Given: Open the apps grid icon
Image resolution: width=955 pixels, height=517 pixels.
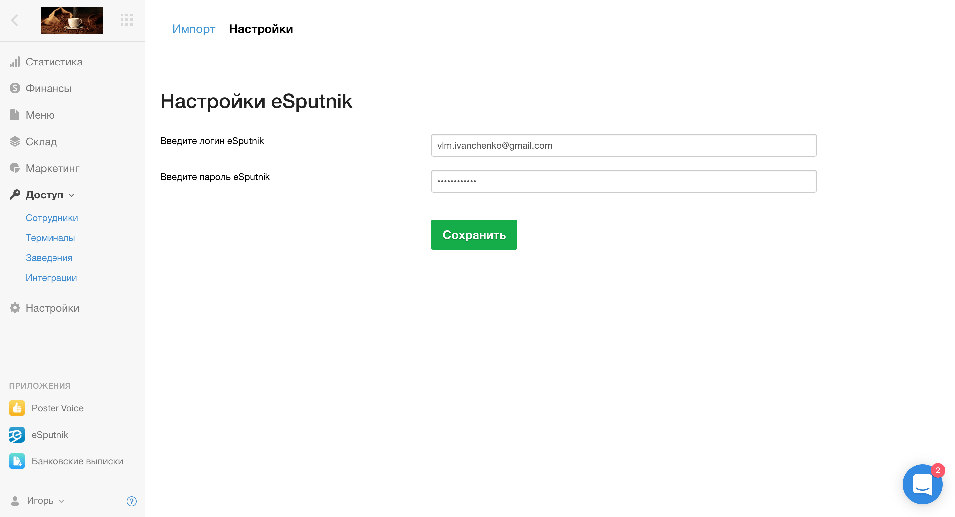Looking at the screenshot, I should pos(126,20).
